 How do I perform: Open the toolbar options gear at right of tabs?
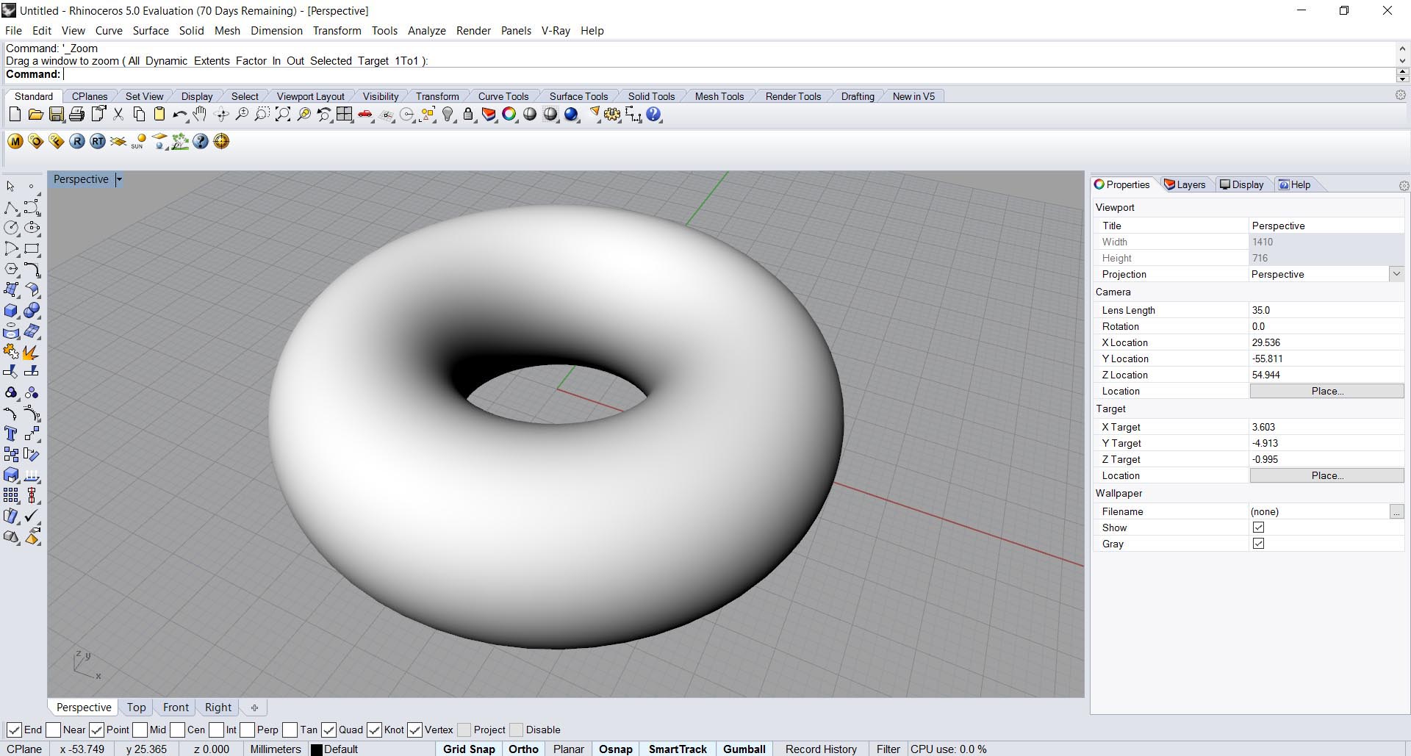pyautogui.click(x=1400, y=96)
